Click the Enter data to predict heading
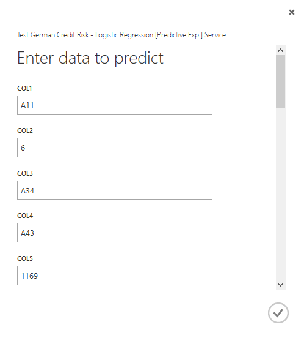Screen dimensions: 304x338 coord(90,58)
